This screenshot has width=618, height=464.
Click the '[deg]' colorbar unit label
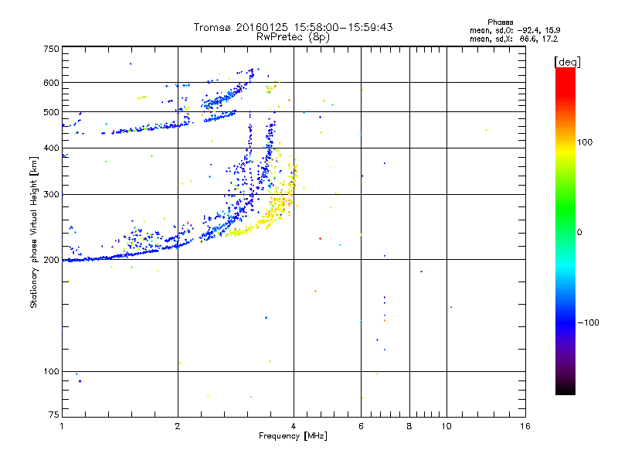[567, 62]
